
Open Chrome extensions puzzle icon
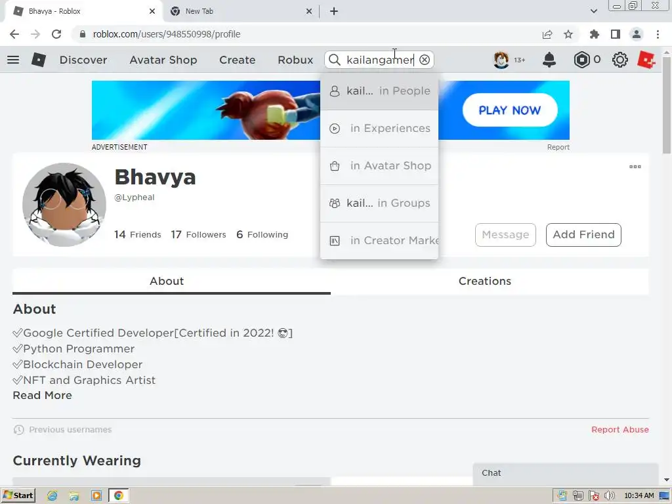click(595, 34)
